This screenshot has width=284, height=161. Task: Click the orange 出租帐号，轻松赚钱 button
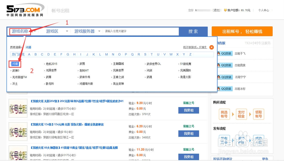pos(242,31)
